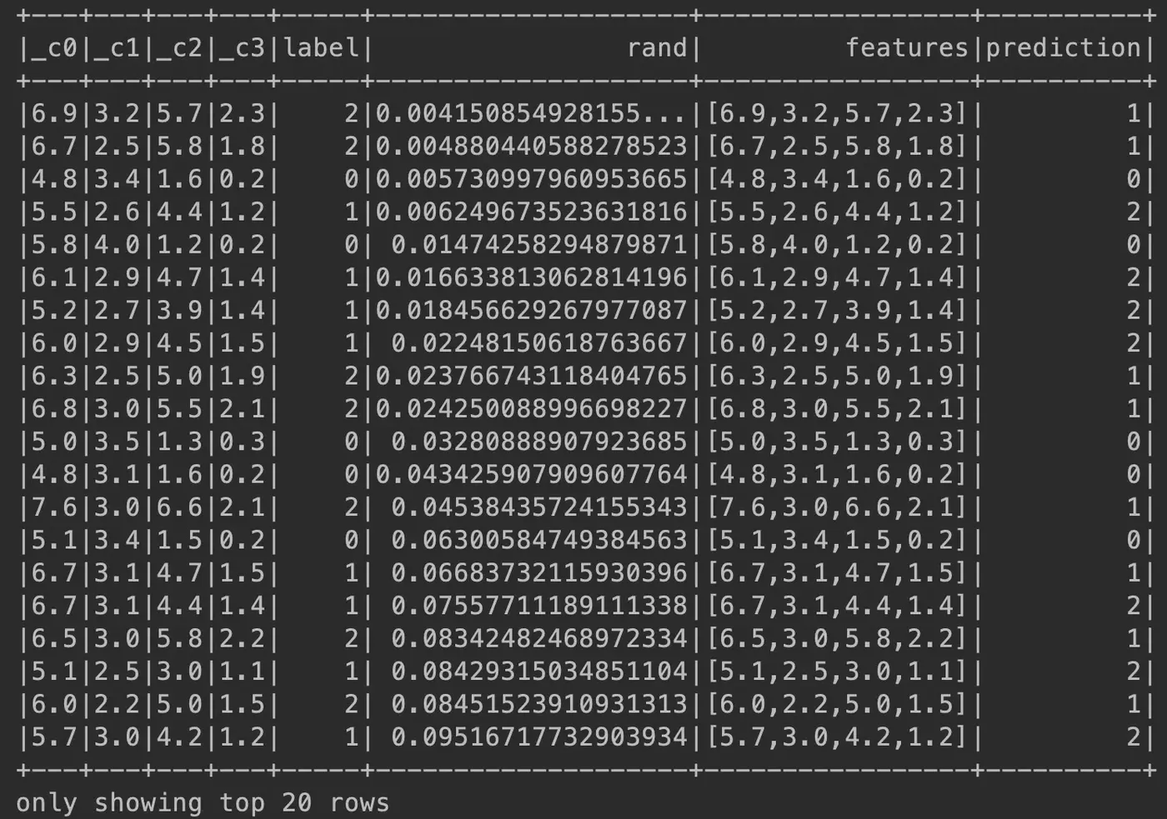
Task: Click features vector [5.8,4.0,1.2,0.2]
Action: click(837, 245)
